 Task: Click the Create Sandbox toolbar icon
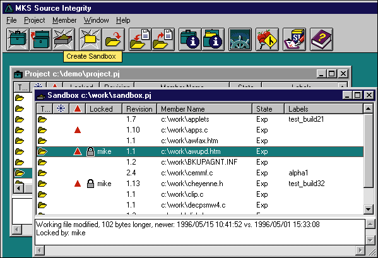click(x=64, y=39)
